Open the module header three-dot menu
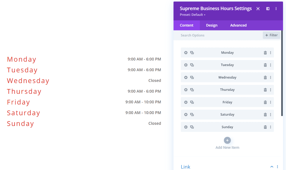The image size is (286, 170). [276, 9]
